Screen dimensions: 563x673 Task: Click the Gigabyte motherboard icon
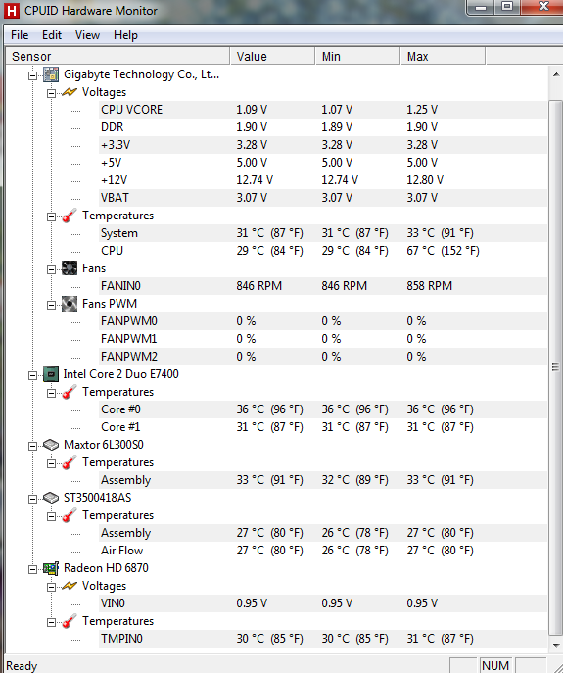coord(51,74)
